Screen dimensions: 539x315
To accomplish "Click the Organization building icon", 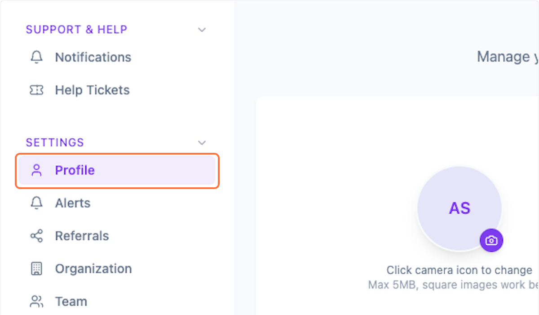I will tap(36, 268).
